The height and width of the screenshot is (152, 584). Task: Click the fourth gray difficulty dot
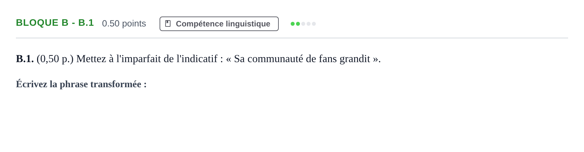309,24
